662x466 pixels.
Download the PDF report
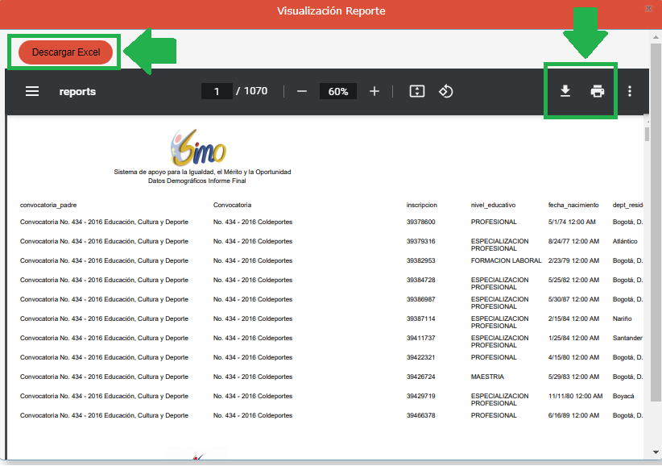565,92
